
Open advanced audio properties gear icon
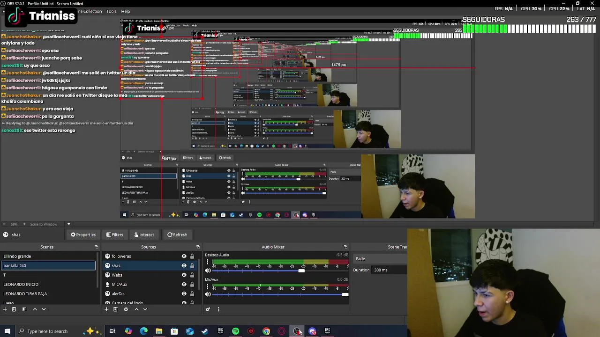tap(208, 309)
